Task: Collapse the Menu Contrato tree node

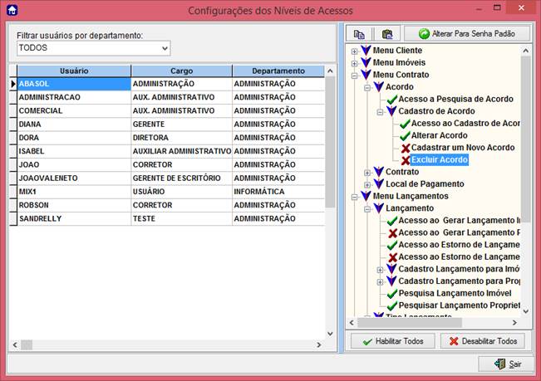Action: (x=355, y=75)
